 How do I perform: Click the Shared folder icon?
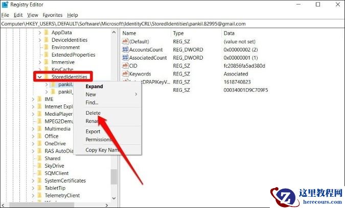[x=39, y=159]
